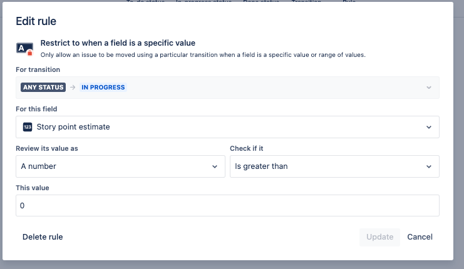Expand the A number chevron arrow
This screenshot has height=269, width=464.
[x=215, y=166]
